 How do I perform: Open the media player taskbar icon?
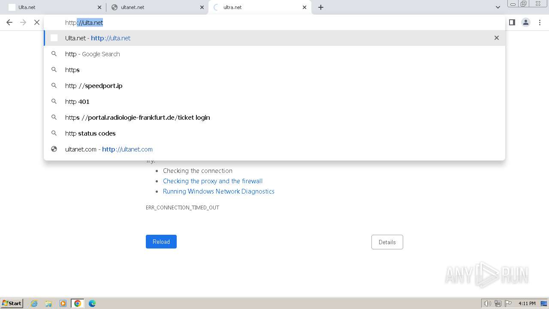[63, 303]
